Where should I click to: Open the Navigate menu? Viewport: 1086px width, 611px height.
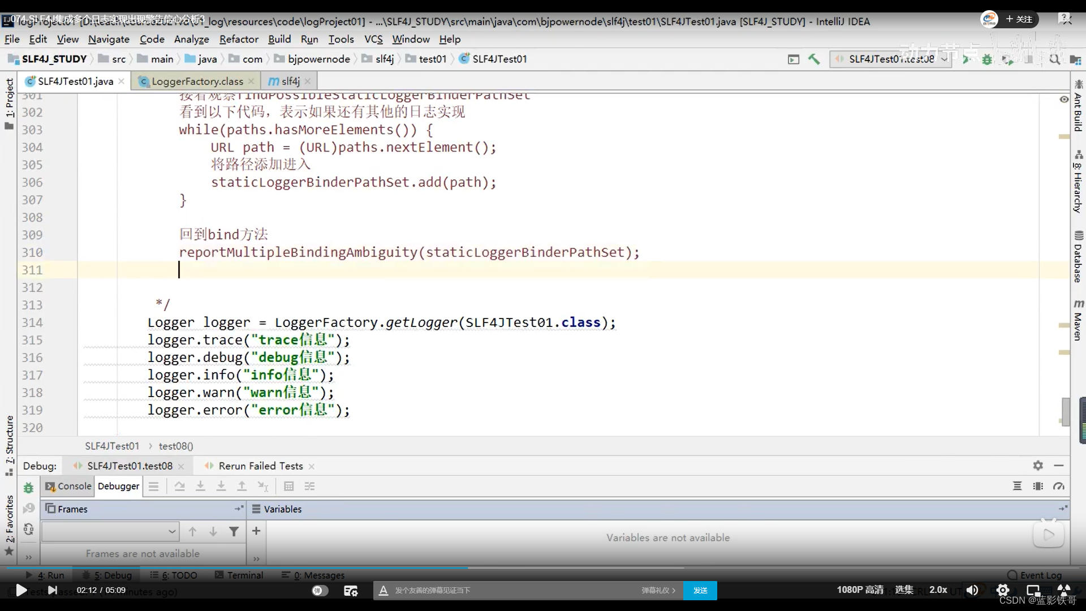coord(109,39)
